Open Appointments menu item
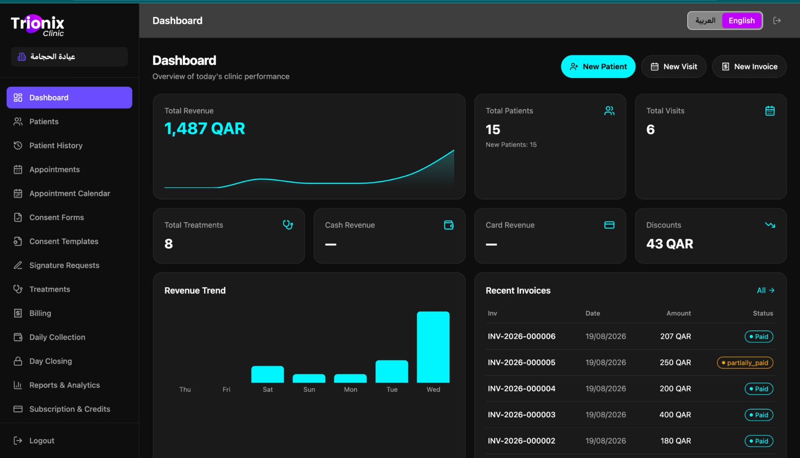Screen dimensions: 800x458 point(69,169)
